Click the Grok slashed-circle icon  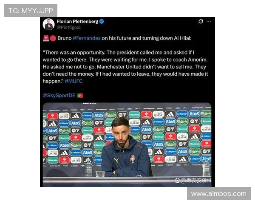click(201, 21)
